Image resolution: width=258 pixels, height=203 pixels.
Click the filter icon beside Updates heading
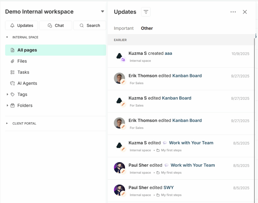146,12
